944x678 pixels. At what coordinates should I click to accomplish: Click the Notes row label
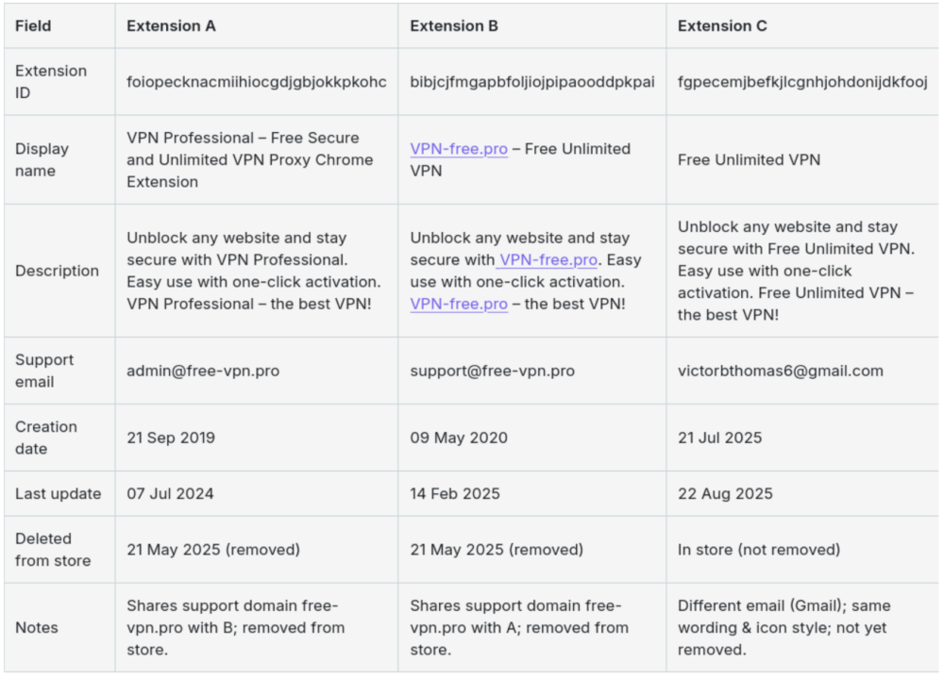coord(36,628)
